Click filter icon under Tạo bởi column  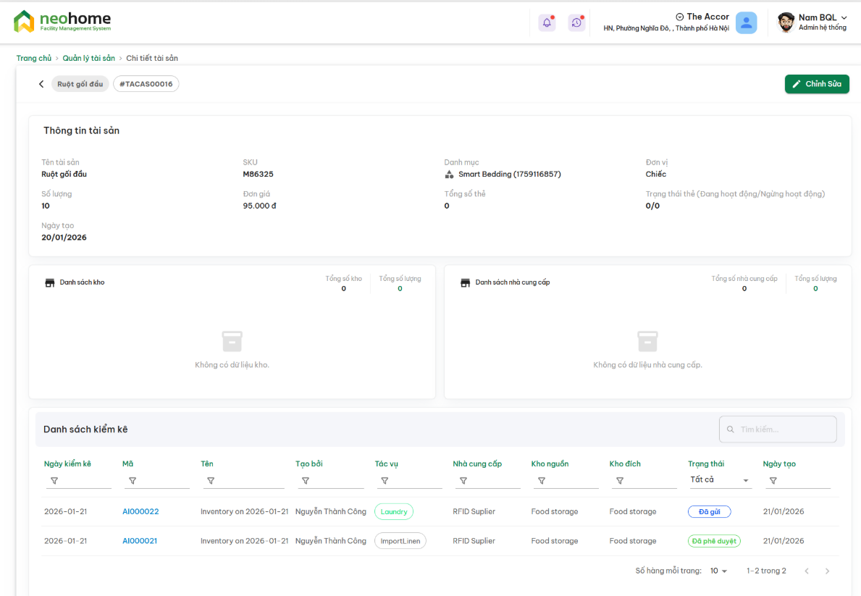[306, 481]
